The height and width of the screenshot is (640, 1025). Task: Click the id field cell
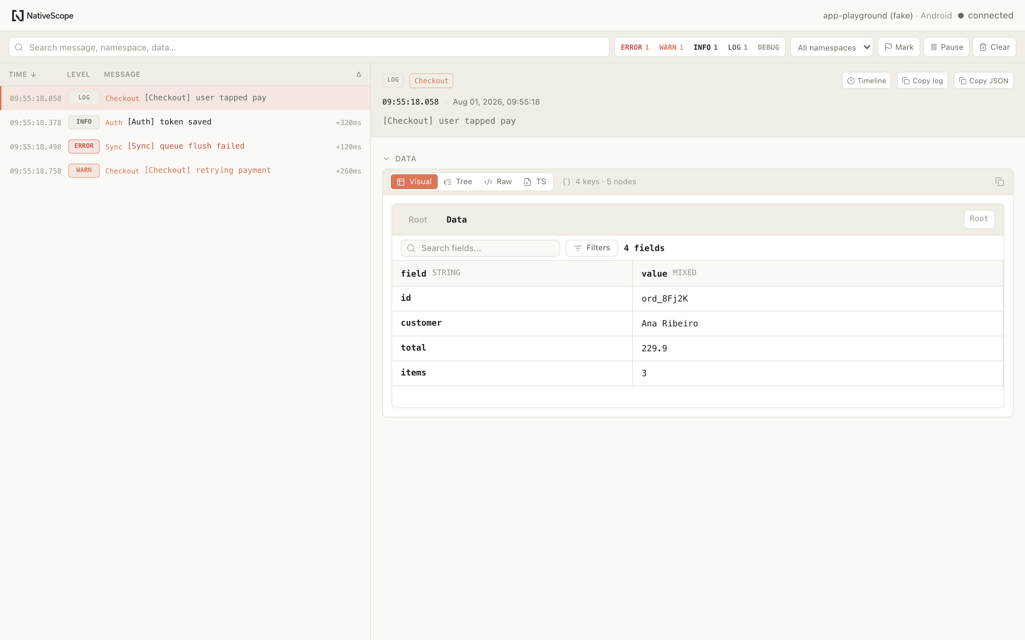(x=512, y=298)
